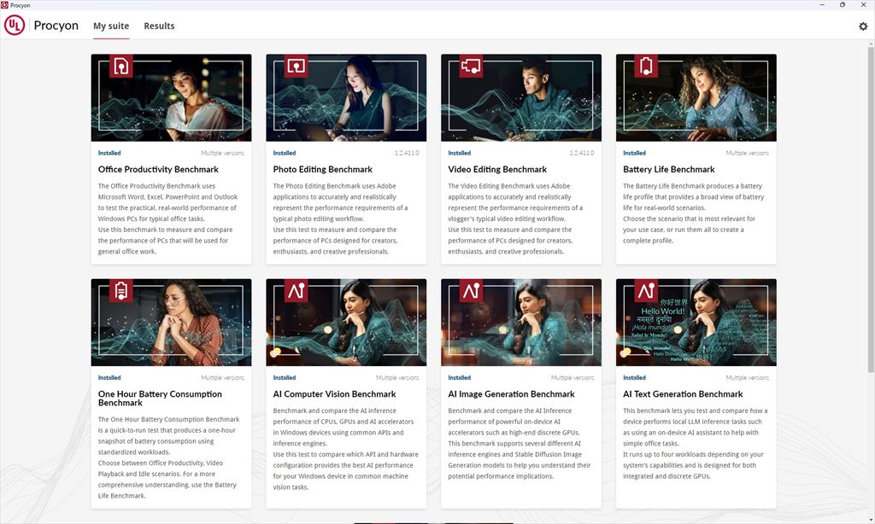This screenshot has height=524, width=875.
Task: Click Multiple versions on Office Productivity card
Action: [x=223, y=153]
